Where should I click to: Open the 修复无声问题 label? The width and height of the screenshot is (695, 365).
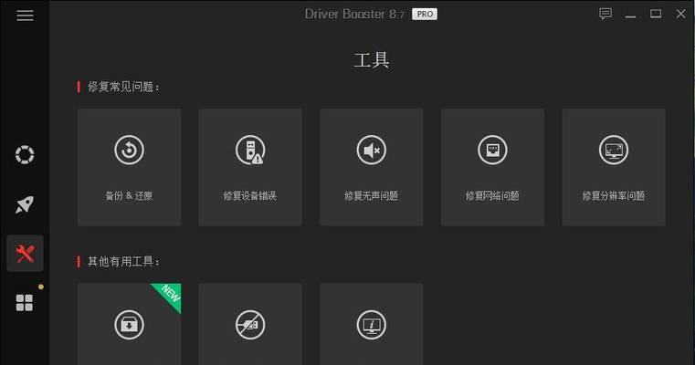tap(372, 195)
